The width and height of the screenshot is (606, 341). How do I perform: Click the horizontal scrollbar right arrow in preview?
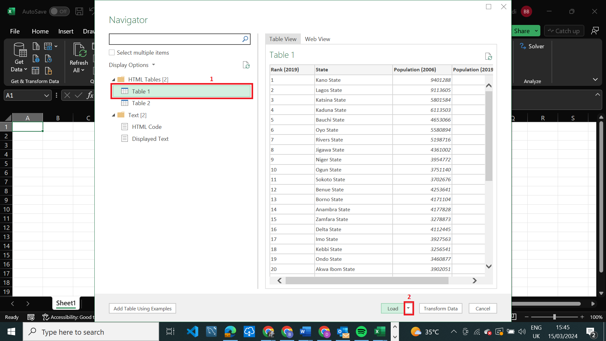(x=474, y=281)
